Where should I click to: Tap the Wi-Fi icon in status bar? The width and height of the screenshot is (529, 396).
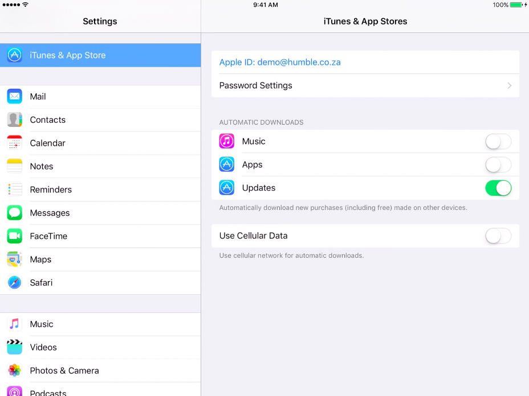coord(25,5)
